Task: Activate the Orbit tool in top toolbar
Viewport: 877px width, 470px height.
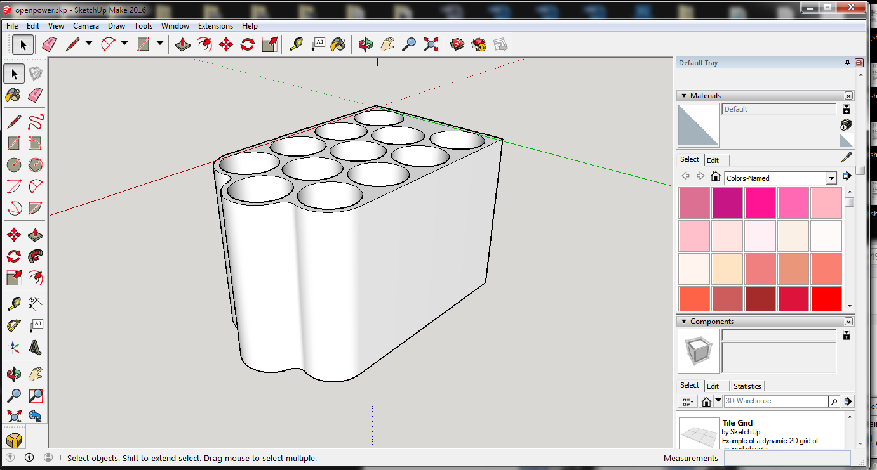Action: 365,44
